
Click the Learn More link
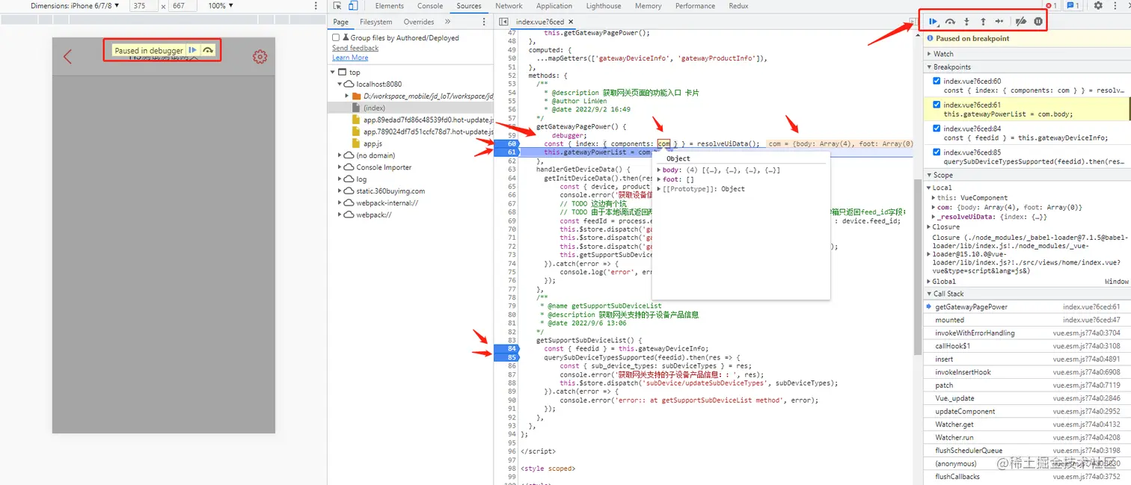350,58
